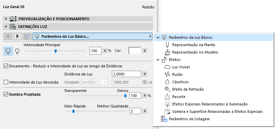Collapse Definições Luz section
The width and height of the screenshot is (276, 129).
click(x=6, y=27)
